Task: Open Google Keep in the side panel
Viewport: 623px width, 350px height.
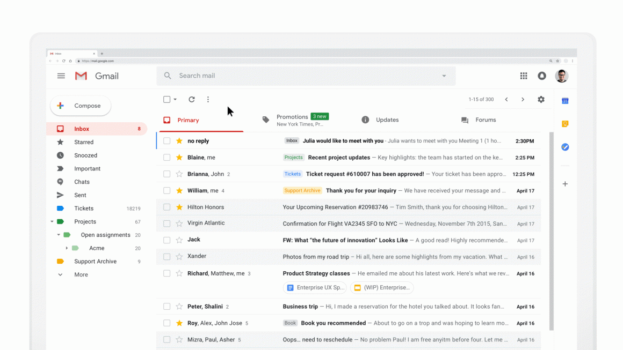Action: [565, 123]
